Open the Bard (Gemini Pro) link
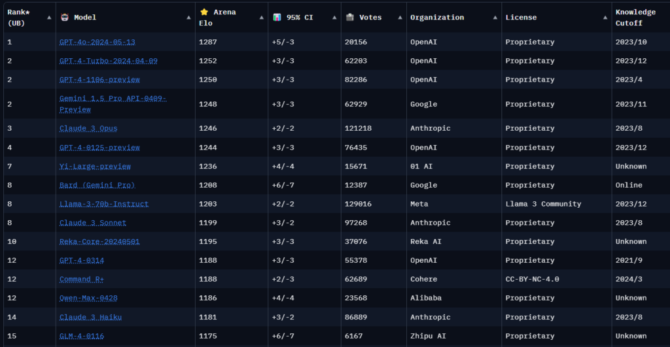The height and width of the screenshot is (347, 670). [97, 185]
